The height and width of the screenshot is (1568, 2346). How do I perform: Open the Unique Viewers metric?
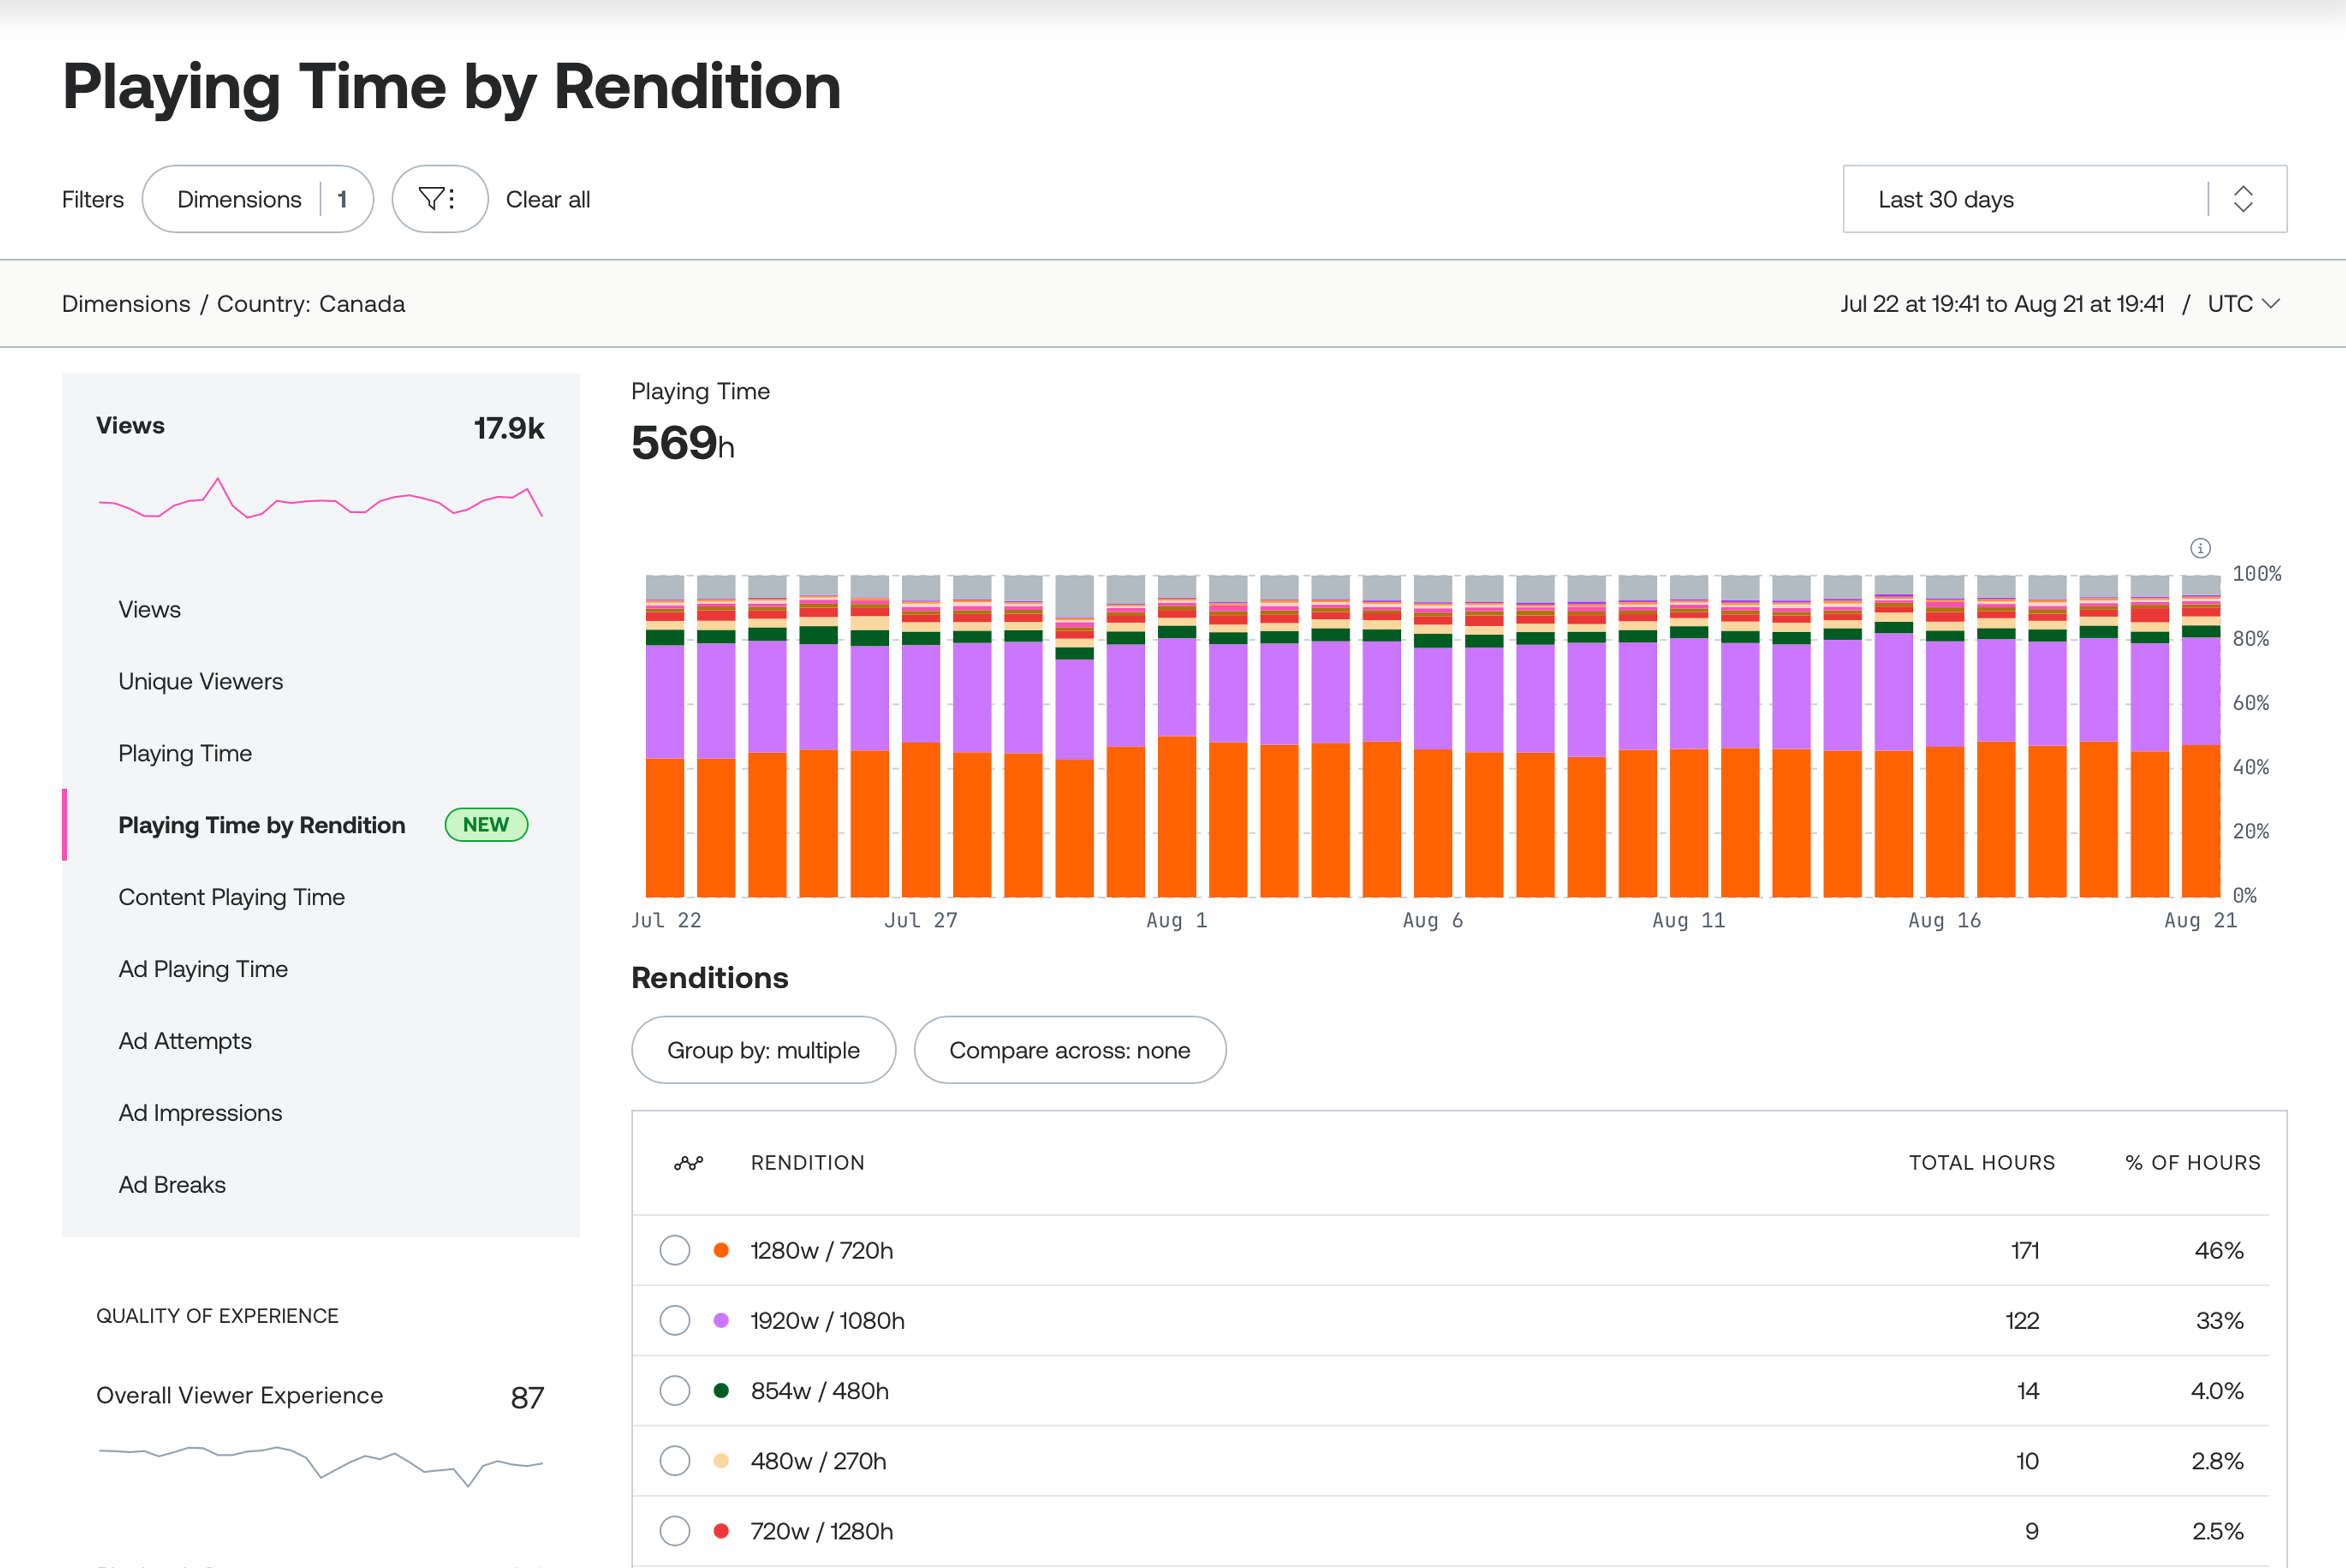click(x=201, y=681)
